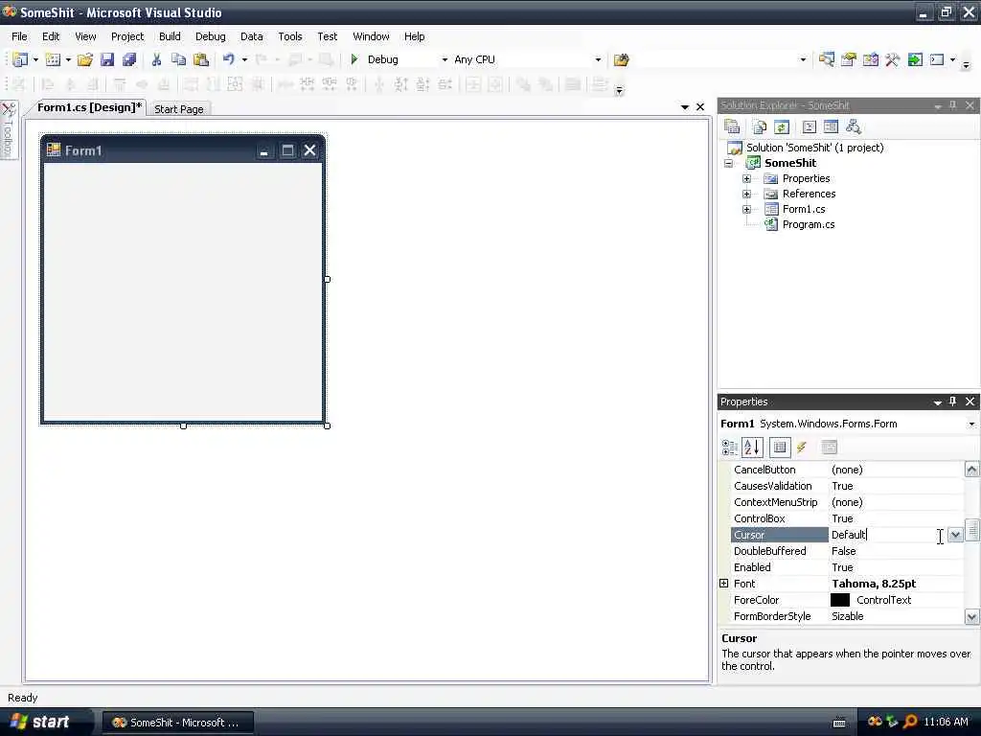Screen dimensions: 981x736
Task: Click the Find in Files icon
Action: coord(621,59)
